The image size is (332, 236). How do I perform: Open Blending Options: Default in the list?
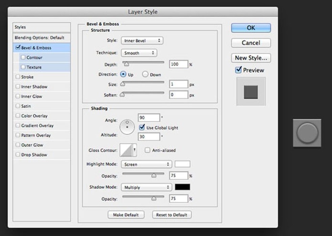pos(39,38)
